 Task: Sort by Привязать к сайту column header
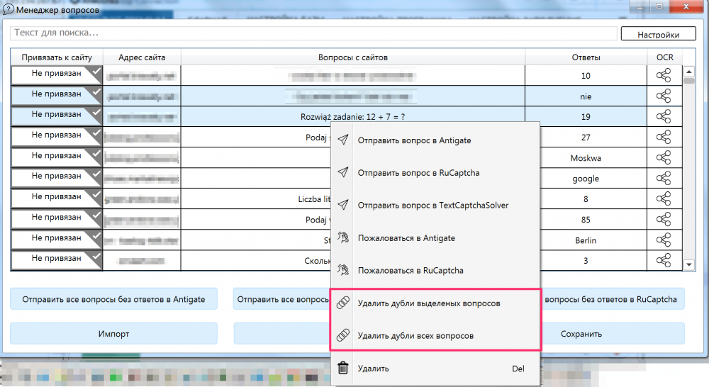tap(57, 57)
